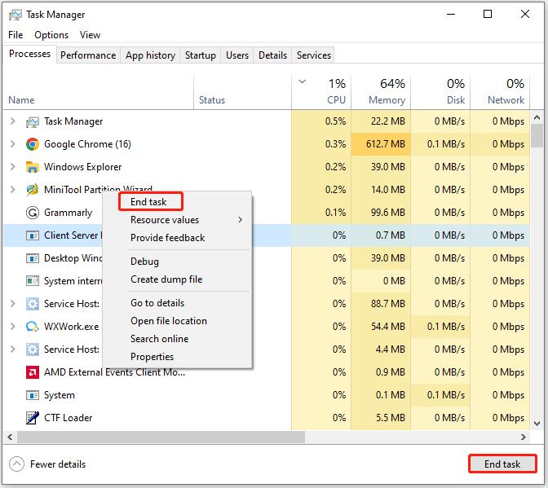Go to the Users tab
Viewport: 548px width, 488px height.
237,55
